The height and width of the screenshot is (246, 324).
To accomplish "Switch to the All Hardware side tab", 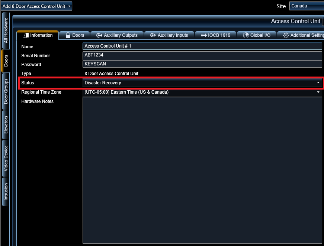I will pos(6,30).
